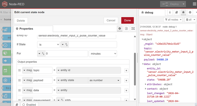Open the help book sidebar tab icon

(176, 12)
